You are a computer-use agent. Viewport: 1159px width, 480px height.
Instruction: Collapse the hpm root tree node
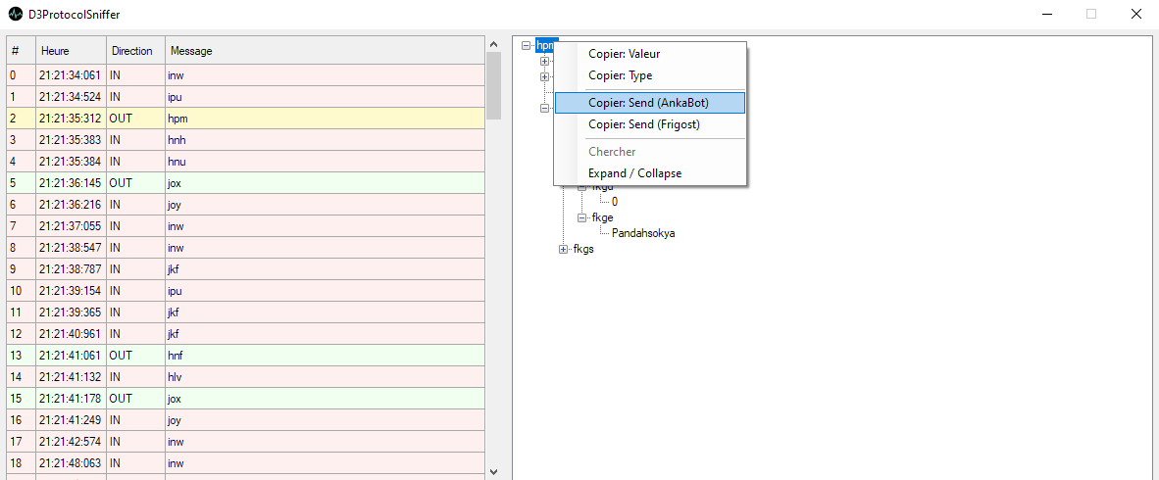(527, 45)
